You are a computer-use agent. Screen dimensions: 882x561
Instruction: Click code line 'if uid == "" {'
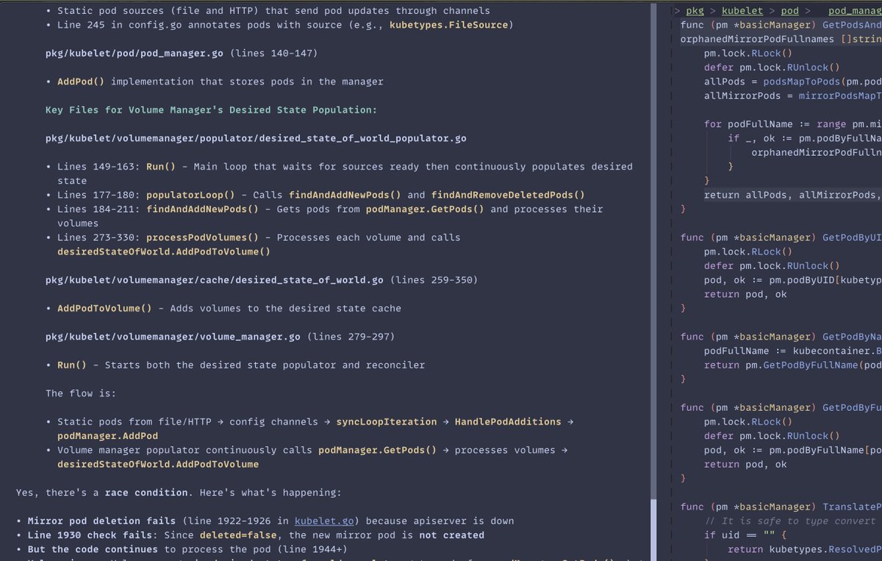coord(745,535)
